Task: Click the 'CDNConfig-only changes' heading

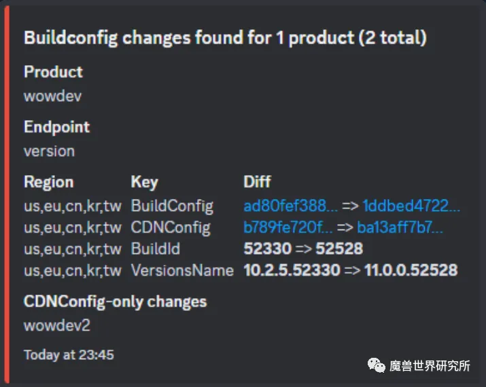Action: click(115, 301)
